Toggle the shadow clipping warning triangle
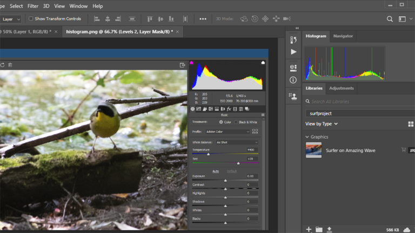 pyautogui.click(x=191, y=63)
